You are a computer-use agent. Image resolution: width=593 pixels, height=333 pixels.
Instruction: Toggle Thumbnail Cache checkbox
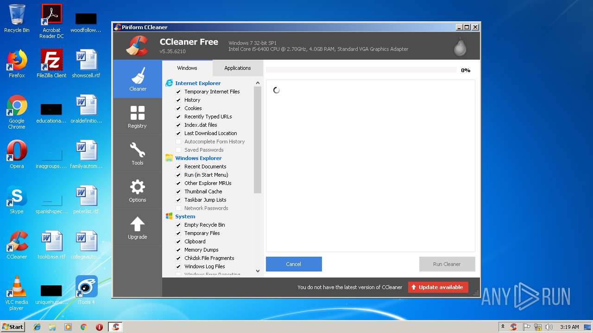(178, 191)
